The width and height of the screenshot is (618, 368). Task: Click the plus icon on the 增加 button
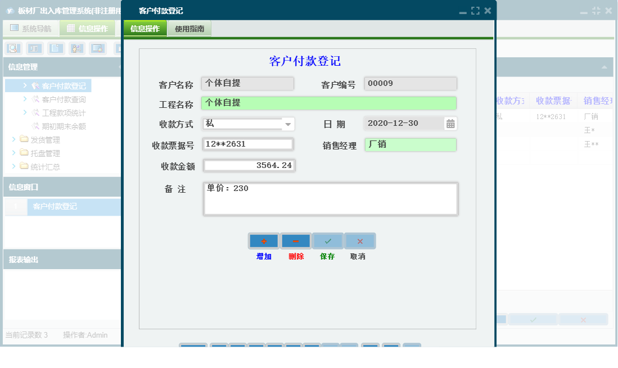pyautogui.click(x=263, y=240)
